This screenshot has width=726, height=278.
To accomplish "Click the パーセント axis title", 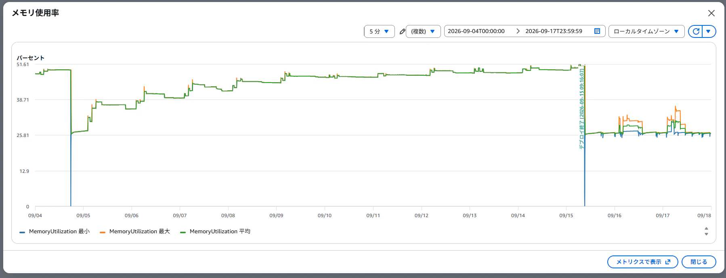I will click(x=30, y=58).
